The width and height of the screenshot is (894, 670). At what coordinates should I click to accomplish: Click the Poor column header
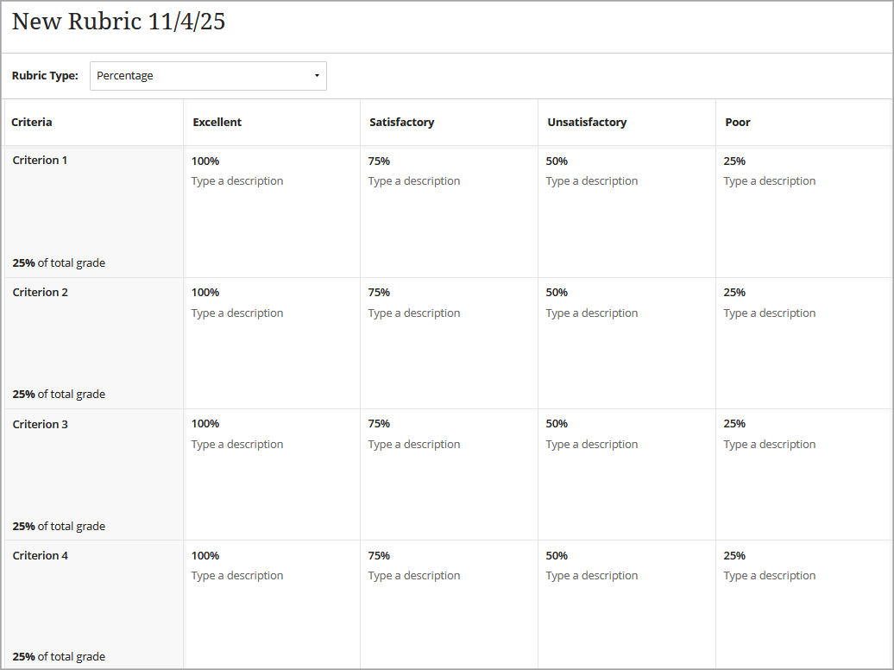738,122
